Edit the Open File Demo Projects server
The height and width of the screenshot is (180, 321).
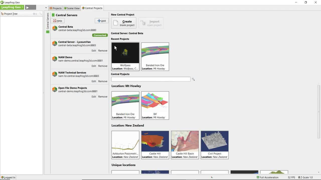point(94,96)
